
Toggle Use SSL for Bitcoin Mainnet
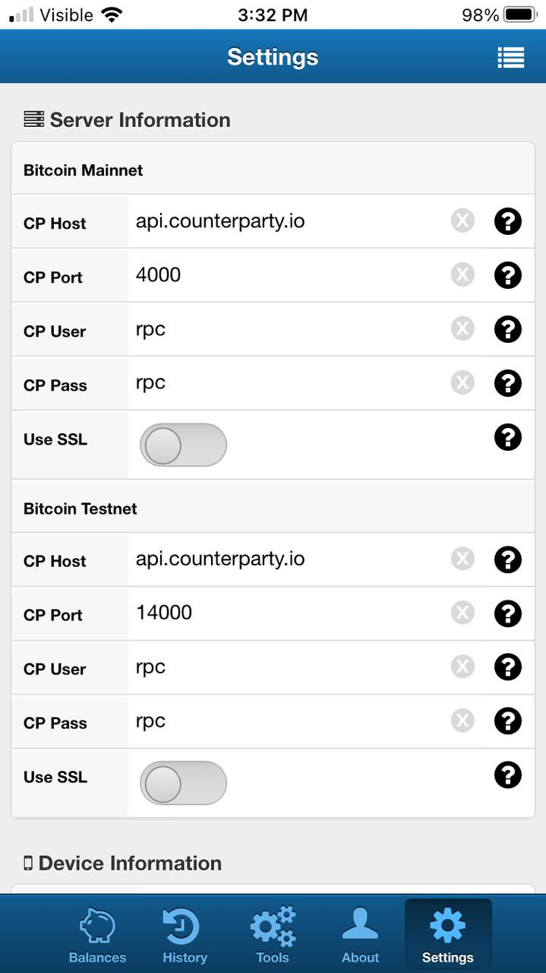pos(183,445)
